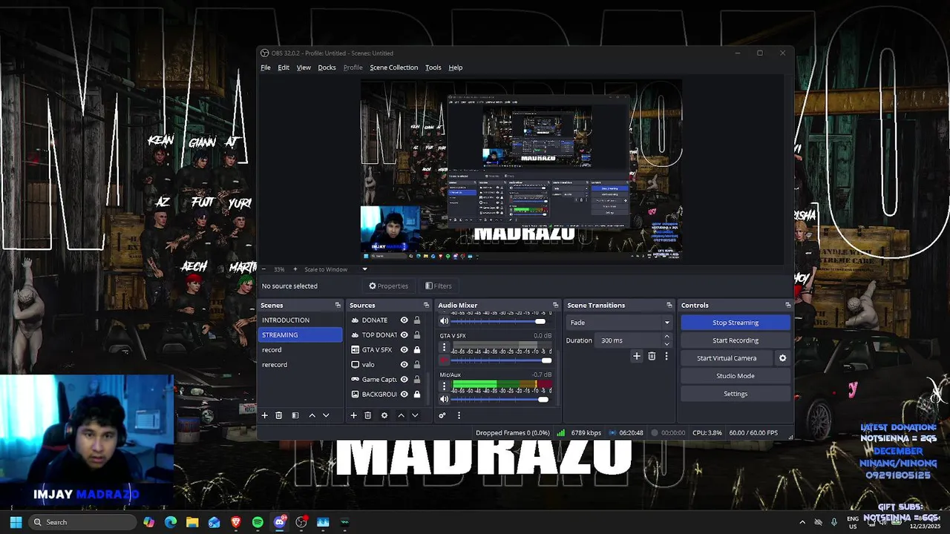
Task: Open the Help menu
Action: click(x=456, y=67)
